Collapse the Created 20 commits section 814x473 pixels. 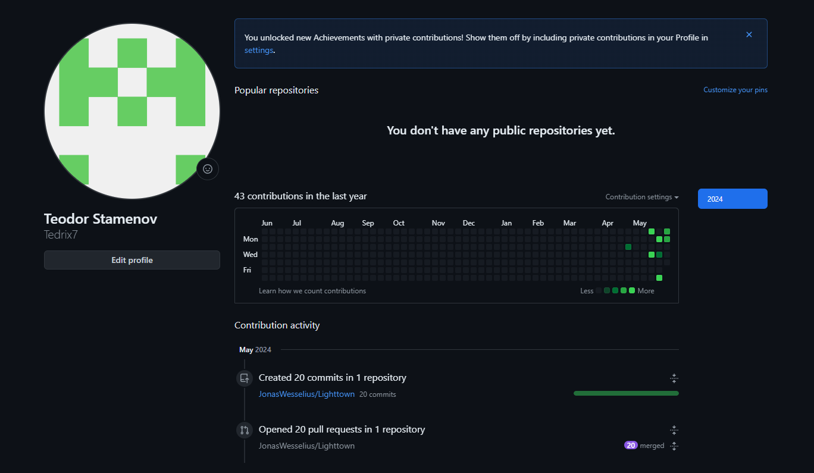pos(674,378)
